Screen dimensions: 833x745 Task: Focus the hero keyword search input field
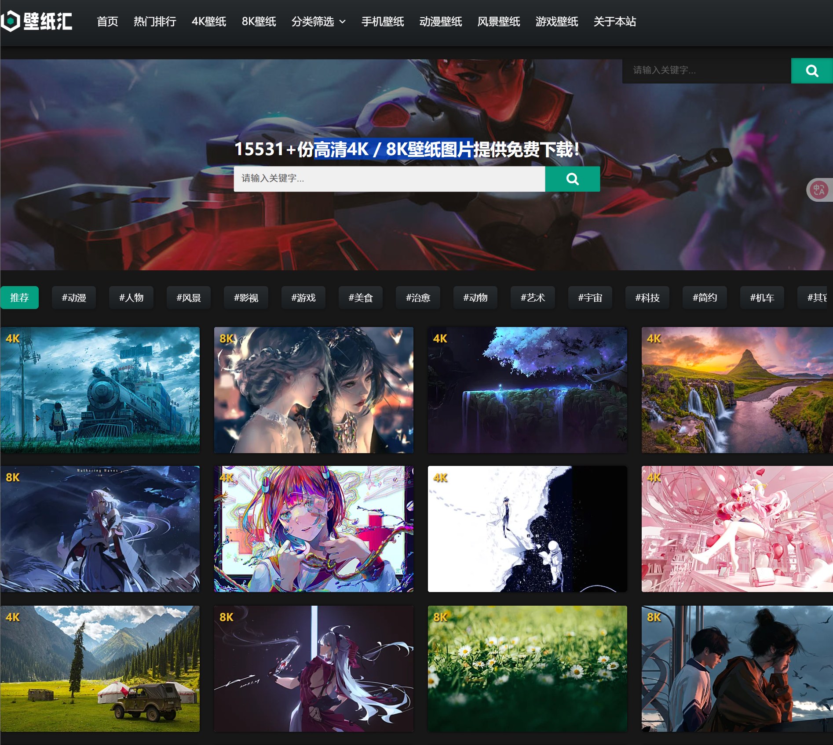pos(389,178)
